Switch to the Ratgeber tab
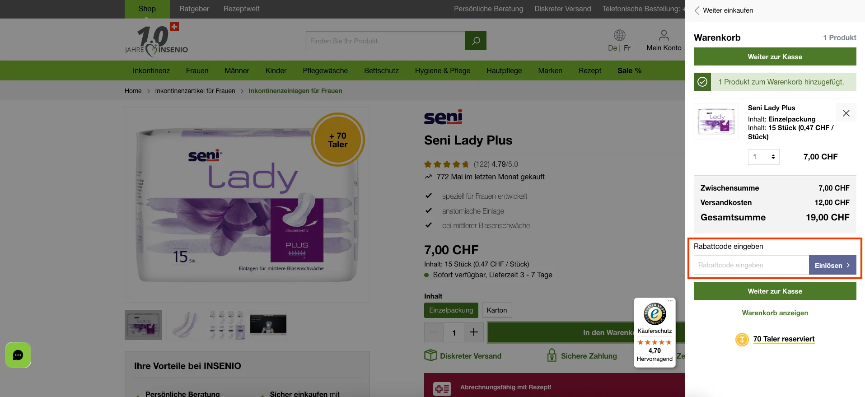Viewport: 865px width, 397px height. click(194, 9)
